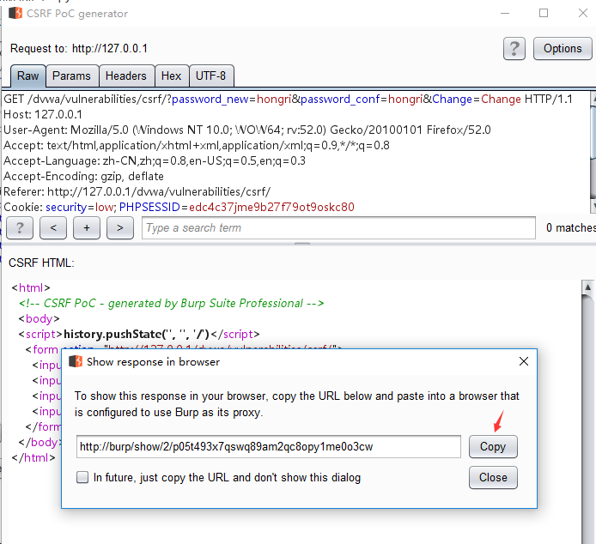596x544 pixels.
Task: Click the GET request line text
Action: 288,100
